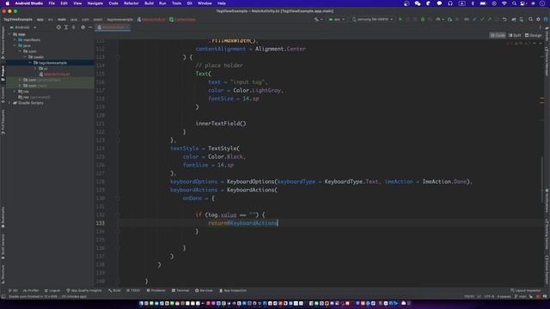
Task: Expand the manifests folder
Action: coord(15,40)
